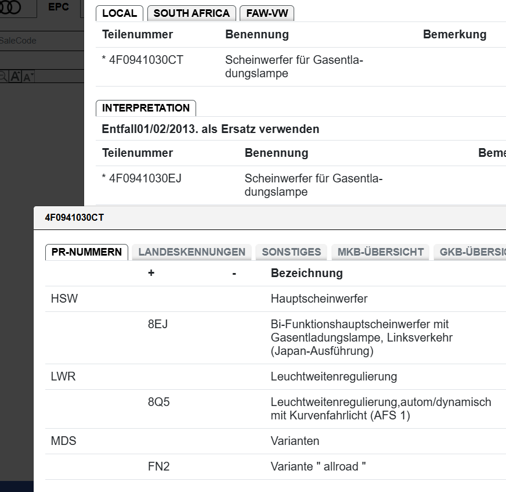Click the Bemerkung column header in LOCAL table
Image resolution: width=506 pixels, height=492 pixels.
[455, 34]
